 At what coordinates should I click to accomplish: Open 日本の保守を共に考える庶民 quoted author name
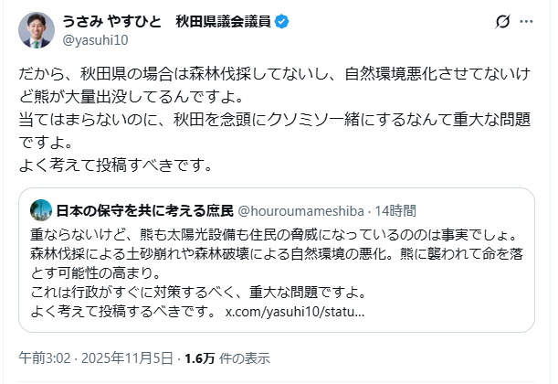point(132,210)
